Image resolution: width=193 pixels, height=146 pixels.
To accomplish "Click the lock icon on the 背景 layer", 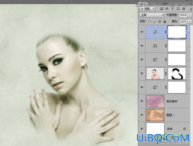I will point(184,129).
